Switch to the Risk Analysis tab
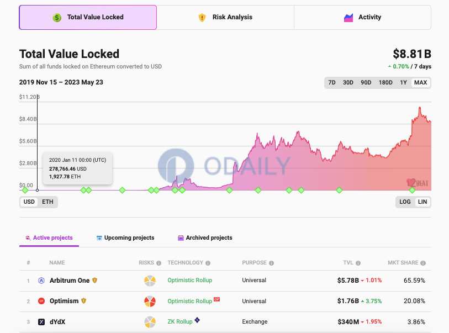The image size is (449, 333). click(x=225, y=17)
